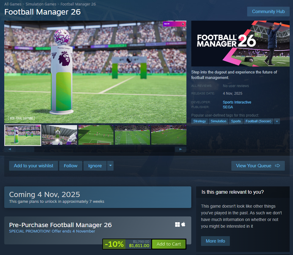Screen dimensions: 293x255
Task: Open the Football (Soccer) tag
Action: (258, 121)
